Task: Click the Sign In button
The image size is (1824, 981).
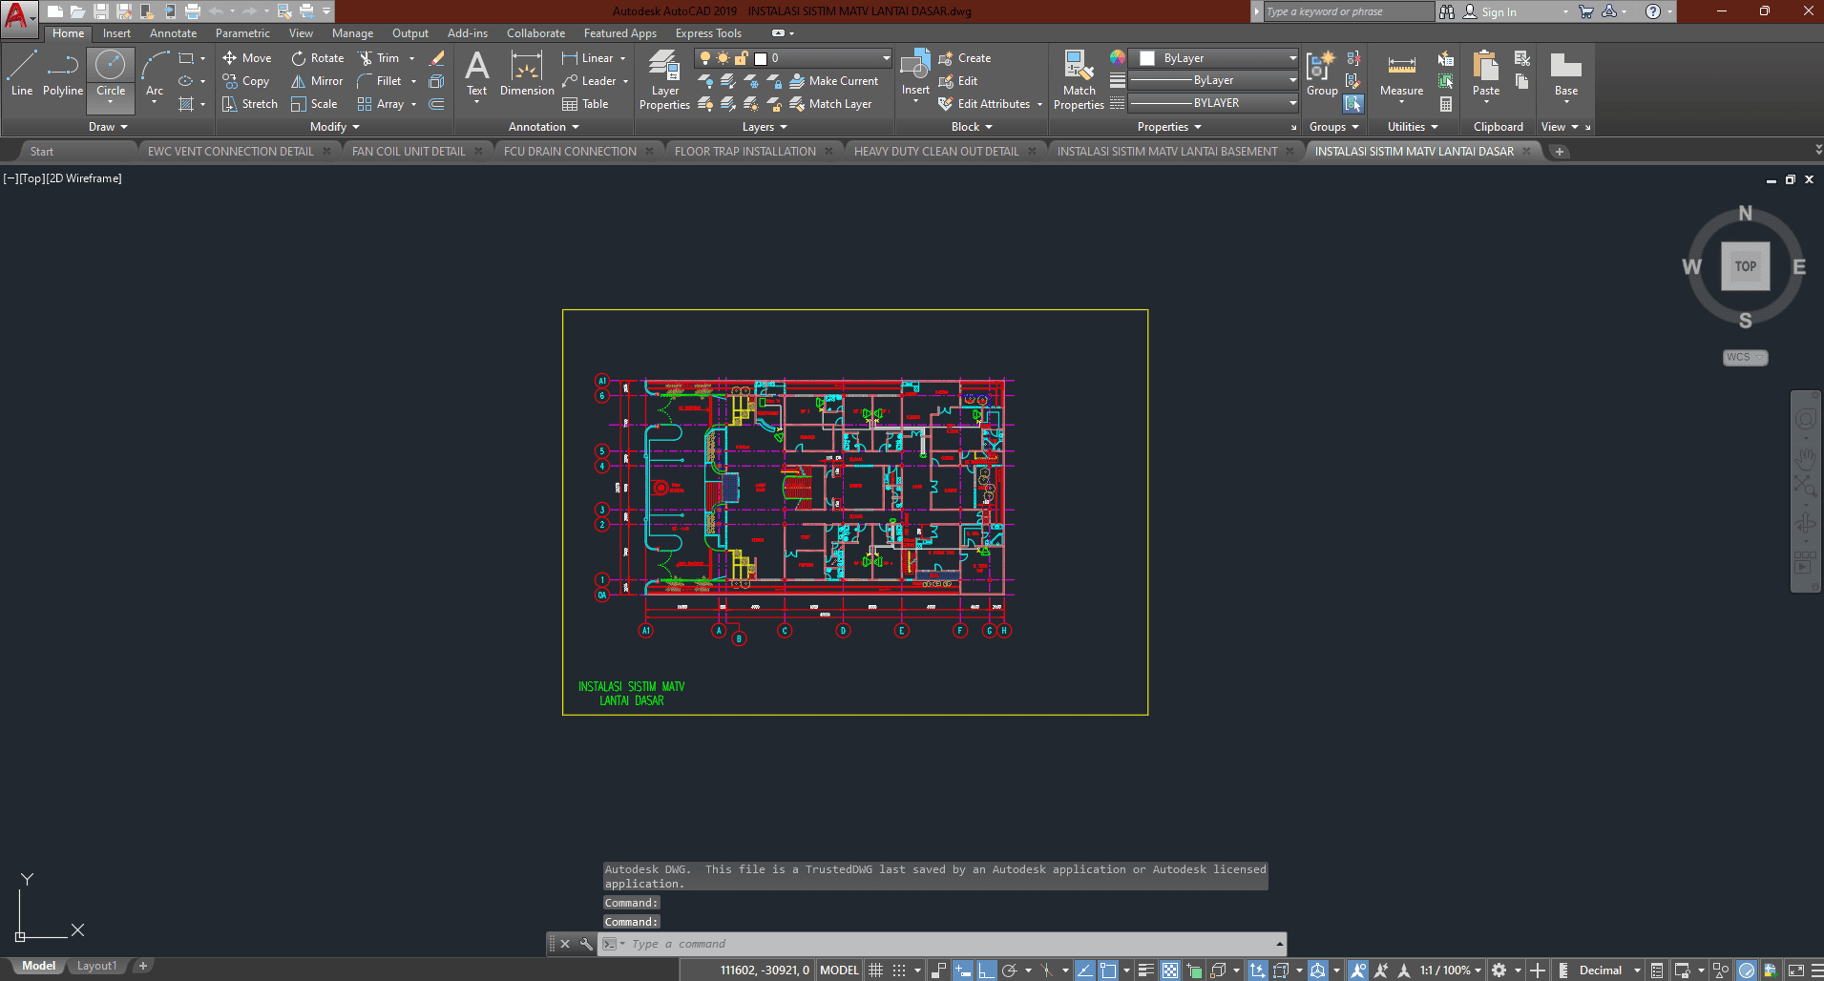Action: (1498, 12)
